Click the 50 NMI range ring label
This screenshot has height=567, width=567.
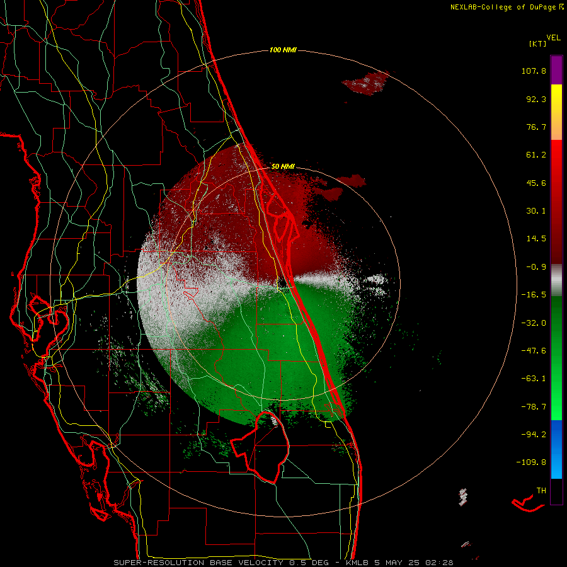[283, 167]
